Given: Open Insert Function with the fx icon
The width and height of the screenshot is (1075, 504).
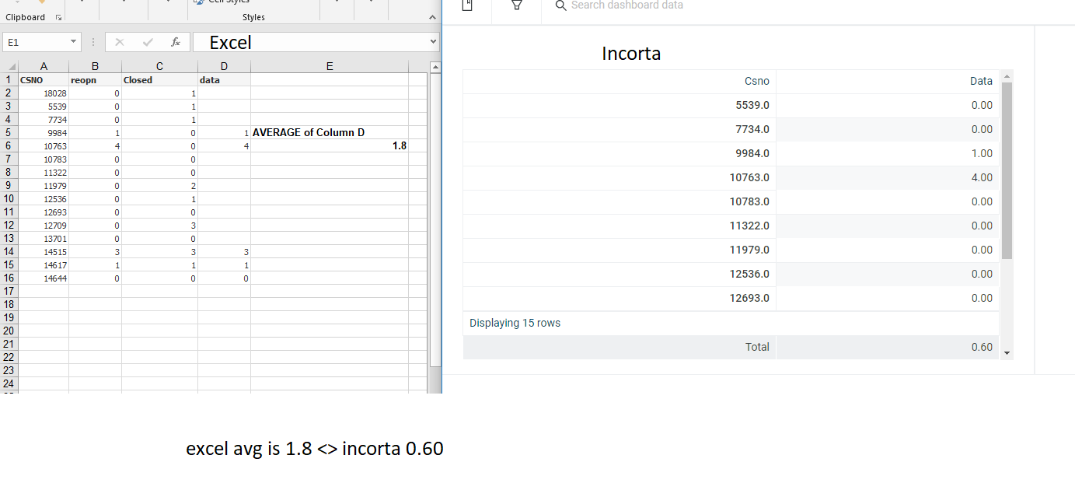Looking at the screenshot, I should coord(176,42).
